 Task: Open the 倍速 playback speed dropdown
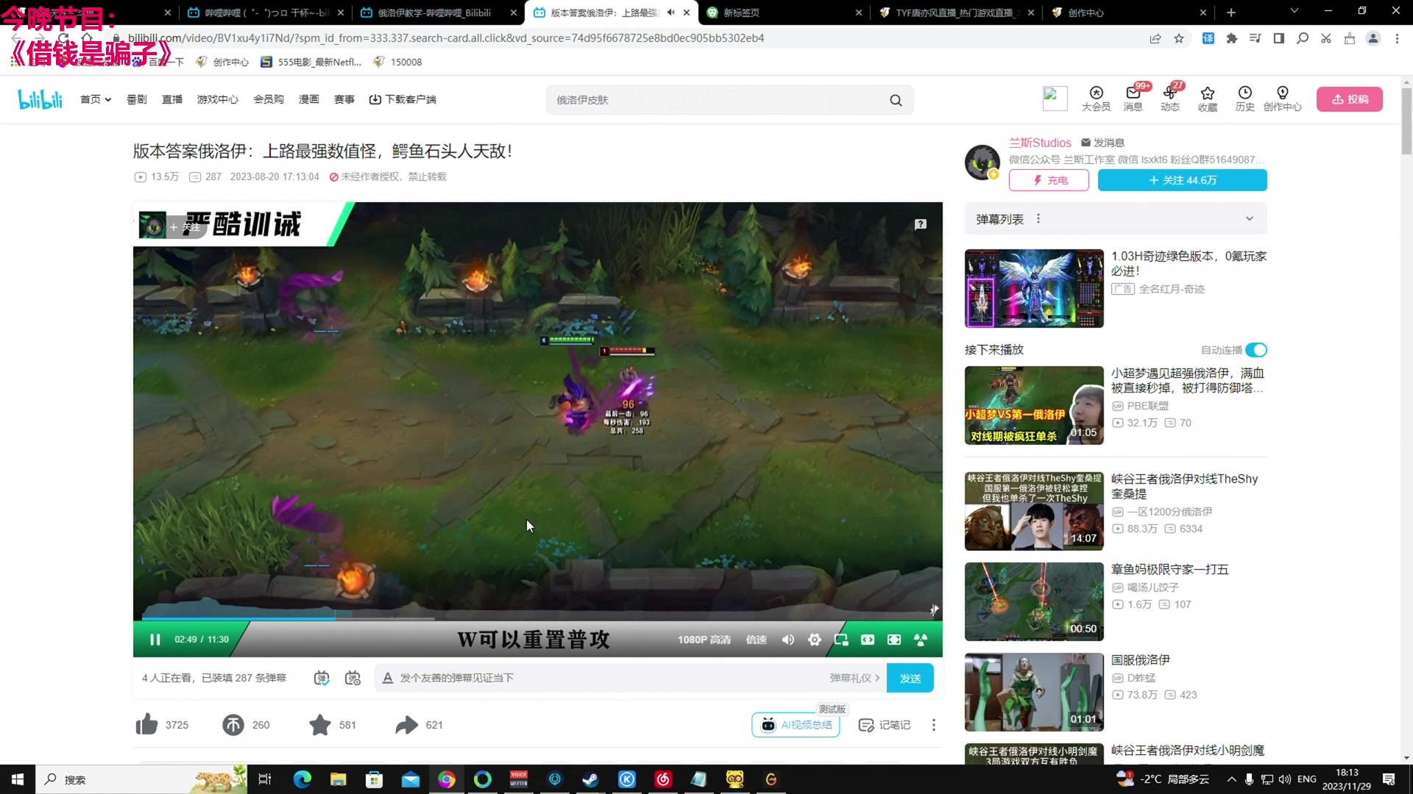[x=756, y=640]
